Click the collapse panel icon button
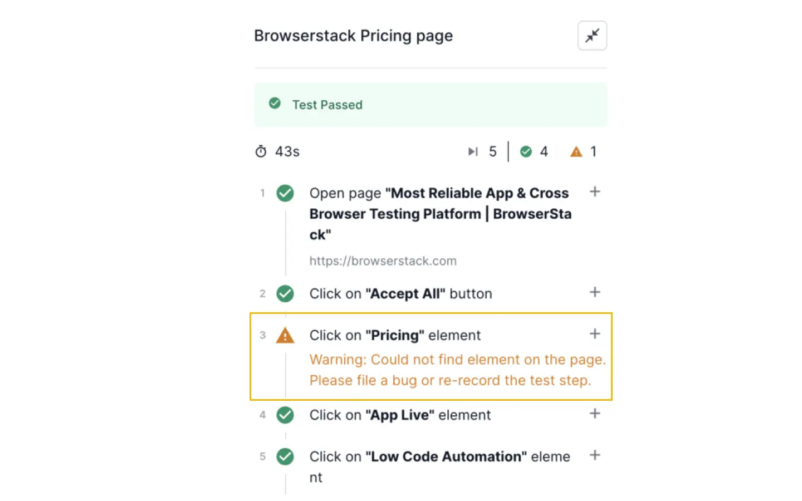The height and width of the screenshot is (501, 802). point(592,36)
